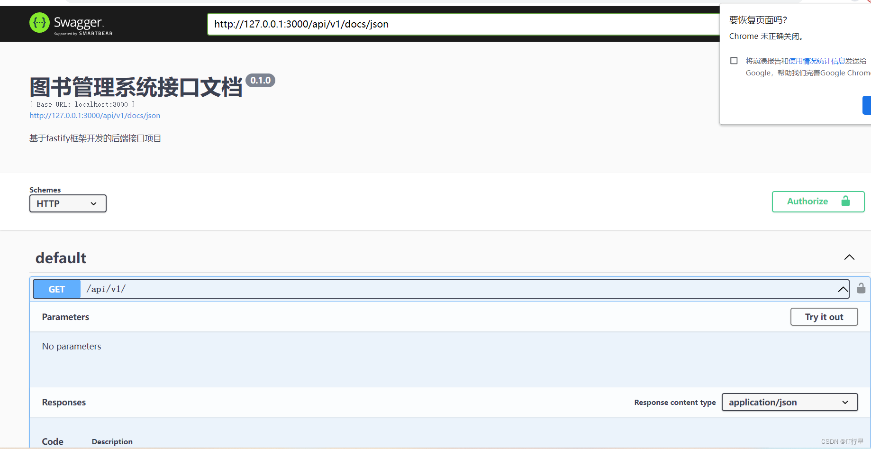The image size is (871, 449).
Task: Enable sending usage statistics to Google
Action: (x=734, y=60)
